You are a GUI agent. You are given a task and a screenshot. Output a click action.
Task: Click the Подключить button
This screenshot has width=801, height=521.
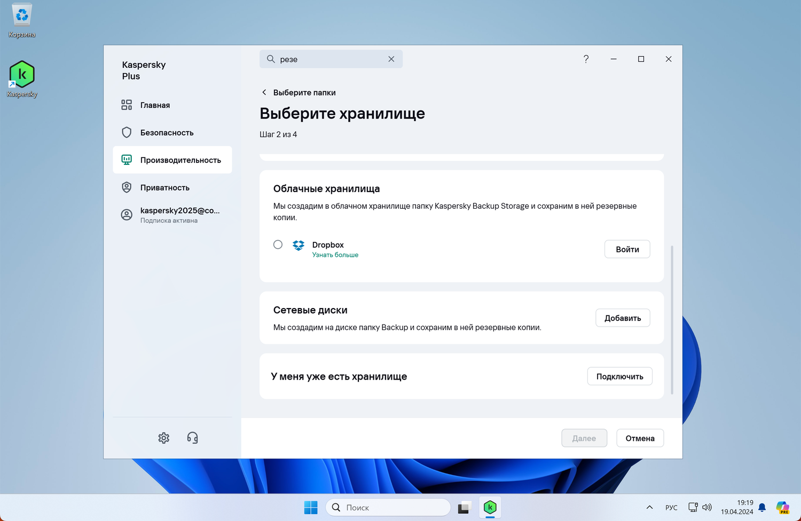620,376
